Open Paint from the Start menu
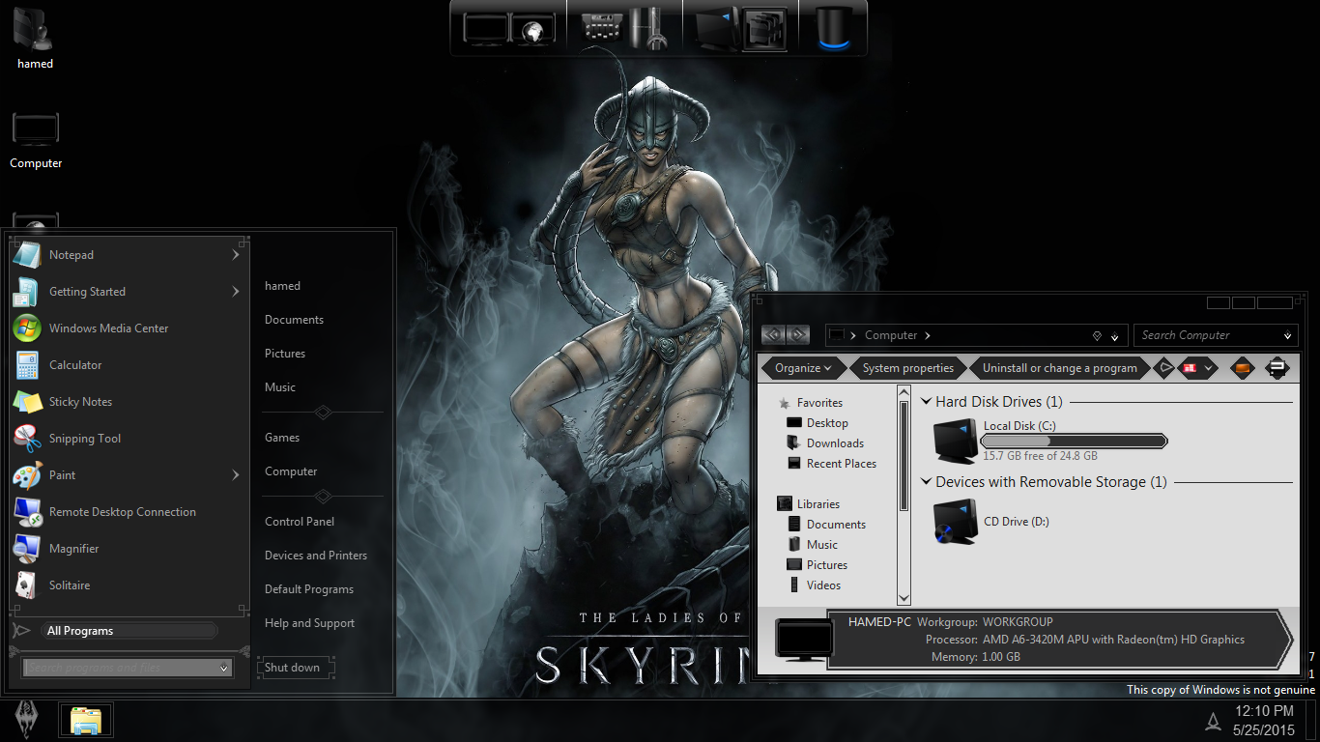The width and height of the screenshot is (1320, 742). (x=61, y=474)
